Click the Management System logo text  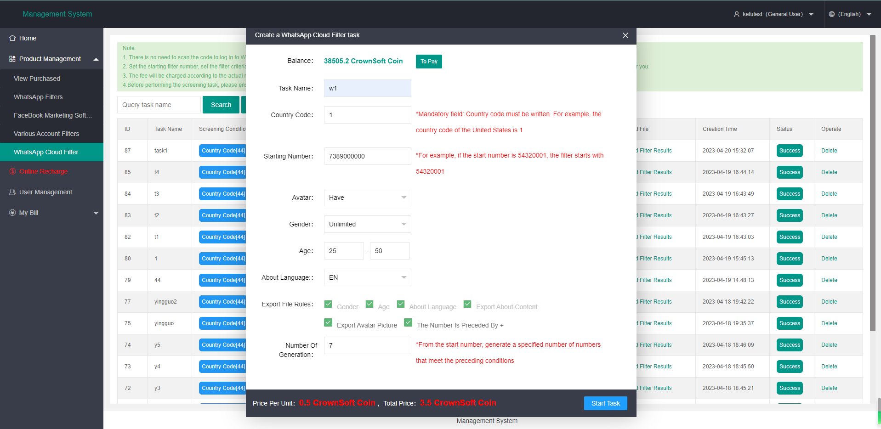57,14
